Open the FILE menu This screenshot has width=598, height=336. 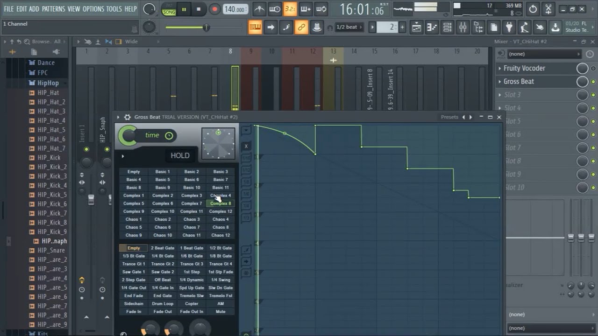[9, 9]
